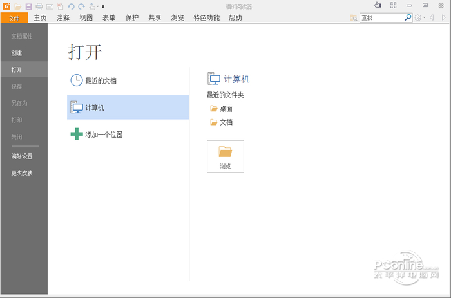
Task: Click the previous result left arrow
Action: (x=432, y=17)
